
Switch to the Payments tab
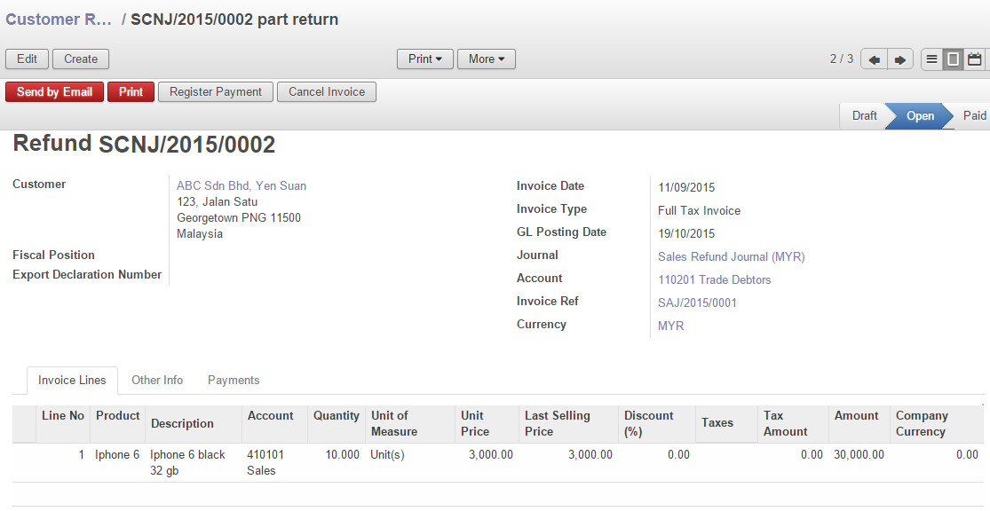pyautogui.click(x=233, y=380)
